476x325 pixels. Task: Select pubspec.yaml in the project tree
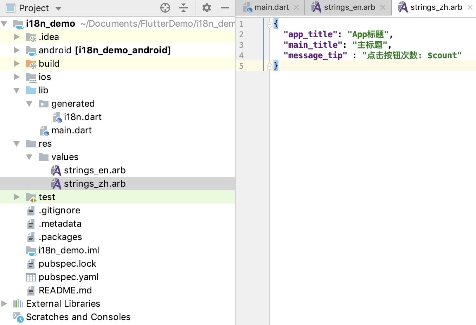[68, 277]
